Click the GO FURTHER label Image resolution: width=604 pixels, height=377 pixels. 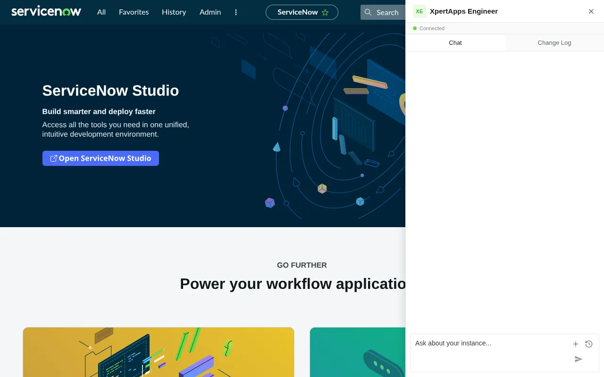[x=302, y=265]
